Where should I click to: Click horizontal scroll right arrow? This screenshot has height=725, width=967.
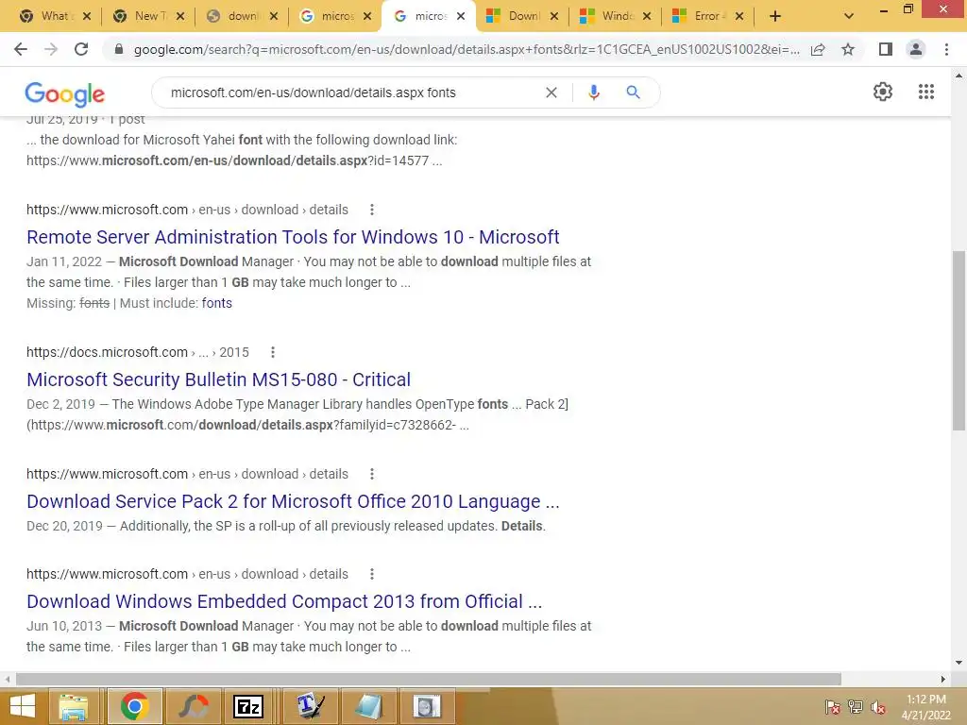pyautogui.click(x=943, y=679)
